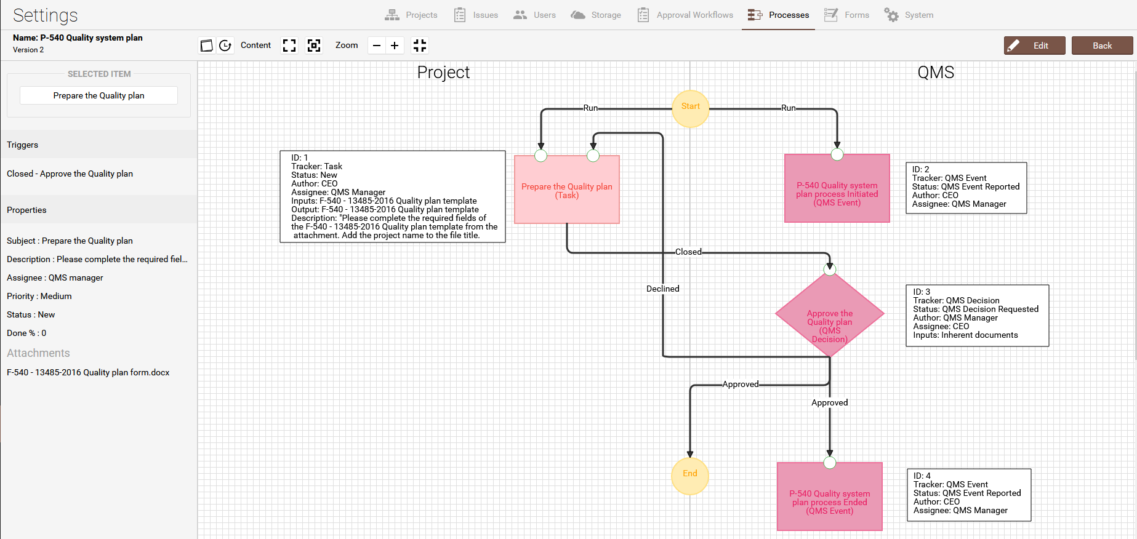Click the Prepare the Quality plan selected item field
This screenshot has width=1137, height=539.
tap(98, 95)
